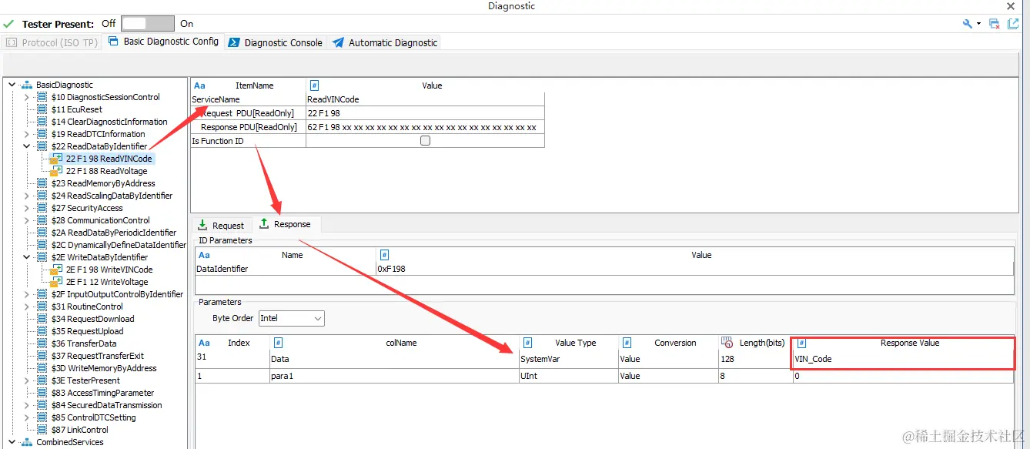The width and height of the screenshot is (1030, 449).
Task: Collapse the $22 ReadDataByIdentifier node
Action: tap(27, 146)
